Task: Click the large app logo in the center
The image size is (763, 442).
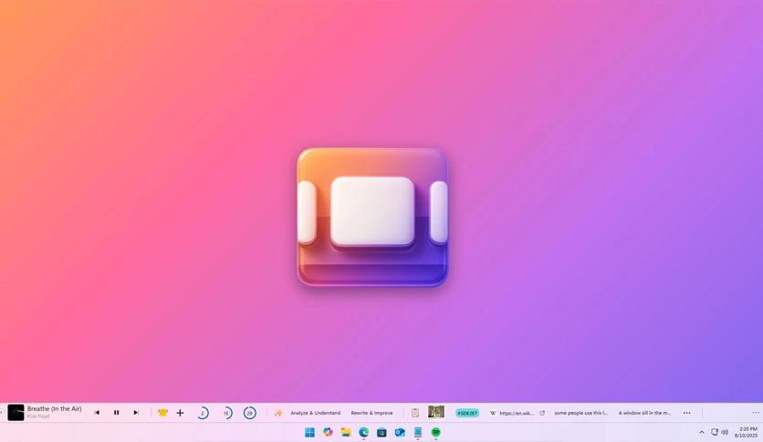Action: (x=372, y=217)
